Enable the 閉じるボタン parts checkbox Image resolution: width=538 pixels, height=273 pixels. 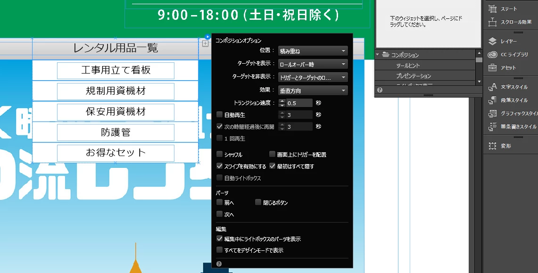[x=258, y=202]
